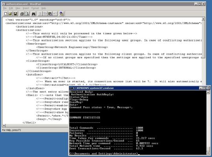Click the Date/Time insert icon
The width and height of the screenshot is (212, 157).
tap(62, 14)
